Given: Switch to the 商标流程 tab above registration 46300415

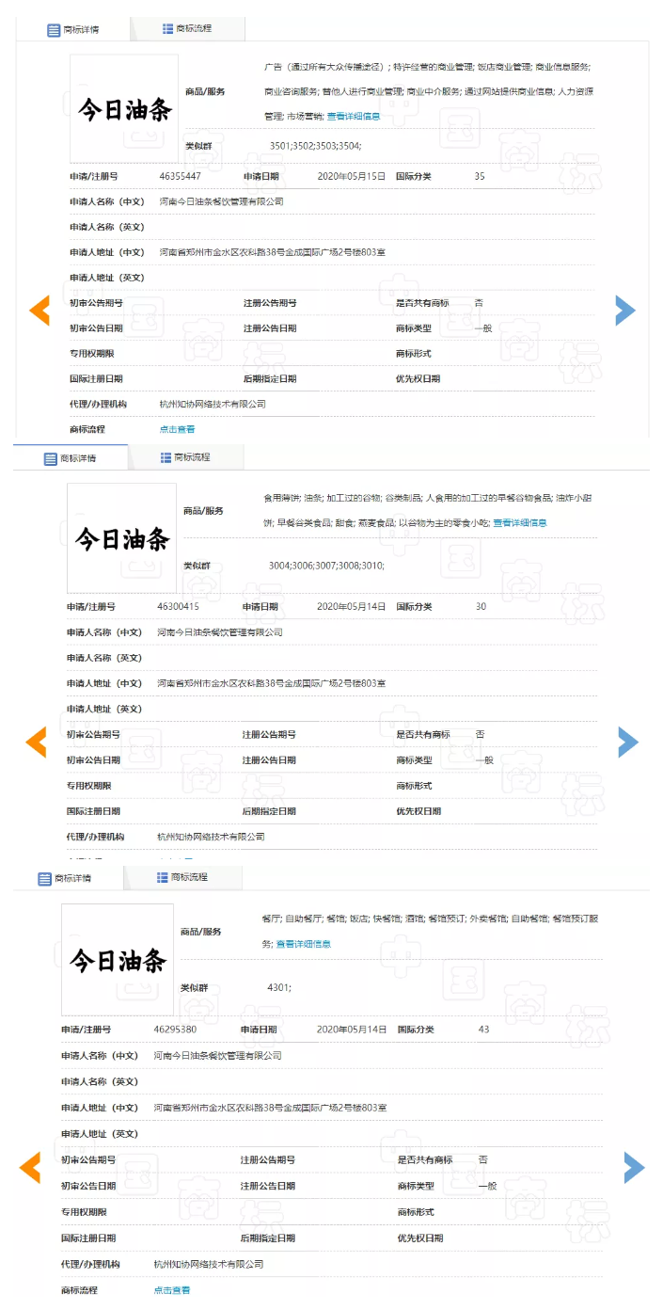Looking at the screenshot, I should click(185, 457).
